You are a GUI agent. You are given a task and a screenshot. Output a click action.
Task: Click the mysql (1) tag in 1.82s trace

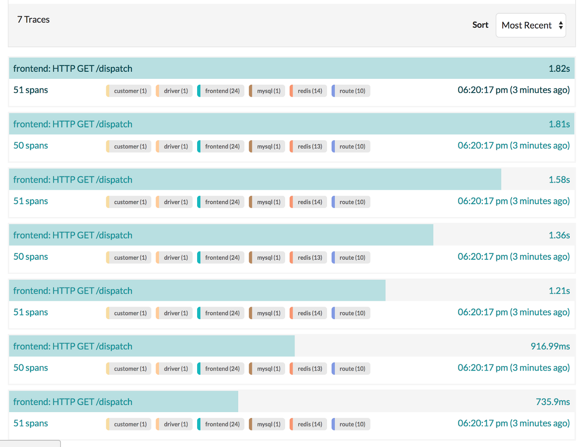click(x=267, y=91)
